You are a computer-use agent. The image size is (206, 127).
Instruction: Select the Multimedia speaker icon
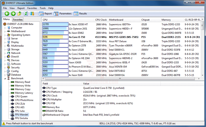9,46
